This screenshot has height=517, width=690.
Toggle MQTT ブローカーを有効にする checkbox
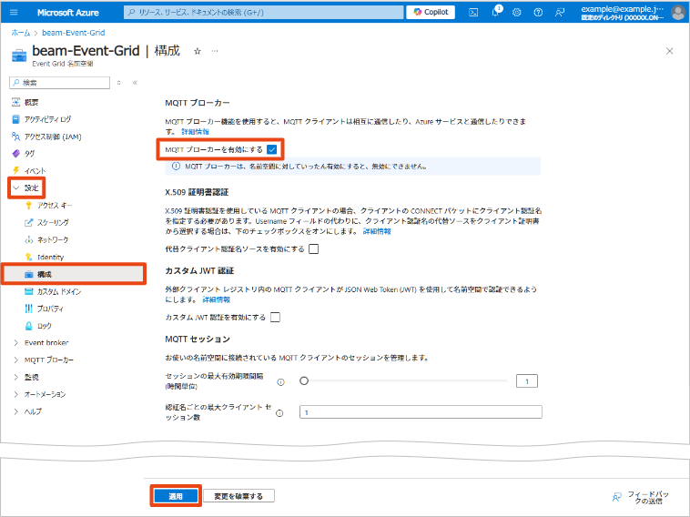pyautogui.click(x=272, y=149)
